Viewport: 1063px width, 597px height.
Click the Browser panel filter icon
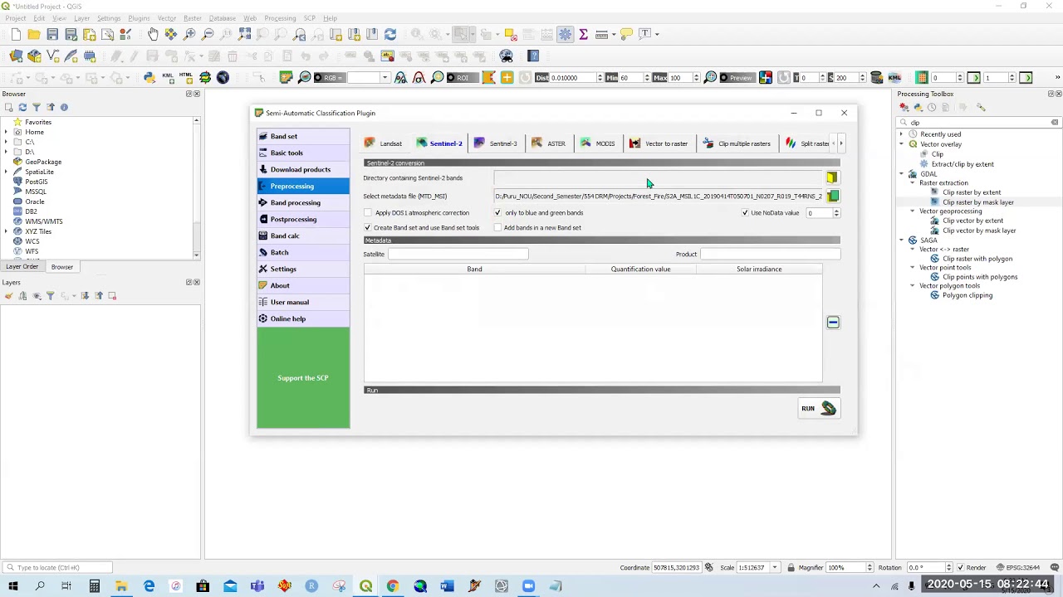pos(37,107)
